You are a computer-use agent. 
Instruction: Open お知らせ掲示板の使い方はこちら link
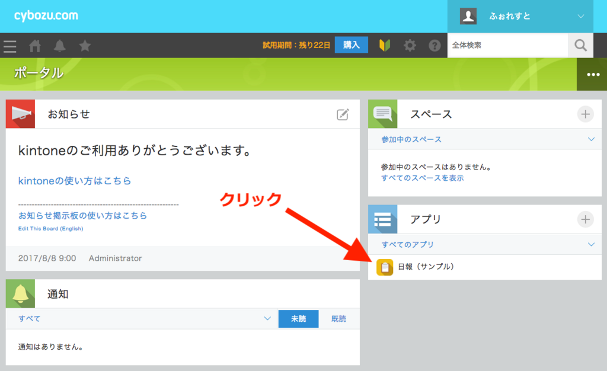coord(83,216)
